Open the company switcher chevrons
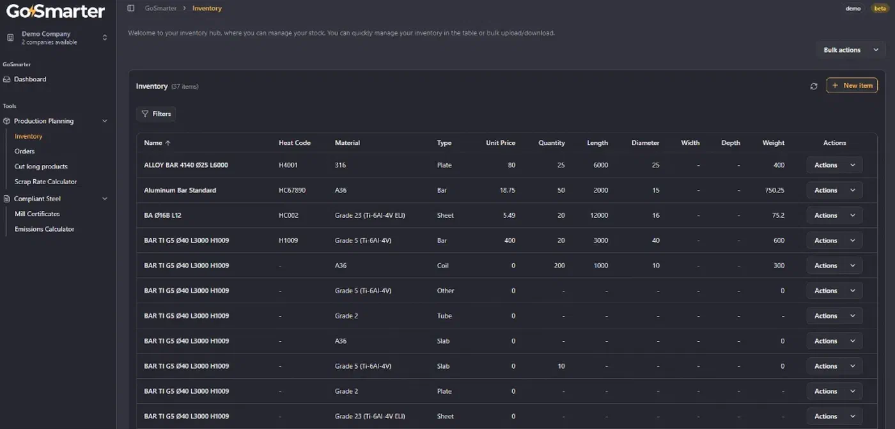 pyautogui.click(x=105, y=38)
